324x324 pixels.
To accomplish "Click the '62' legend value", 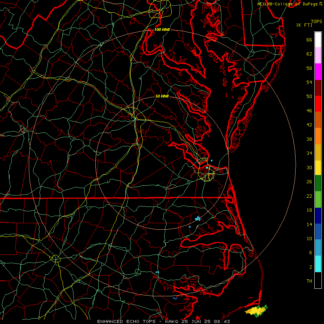I will click(309, 54).
